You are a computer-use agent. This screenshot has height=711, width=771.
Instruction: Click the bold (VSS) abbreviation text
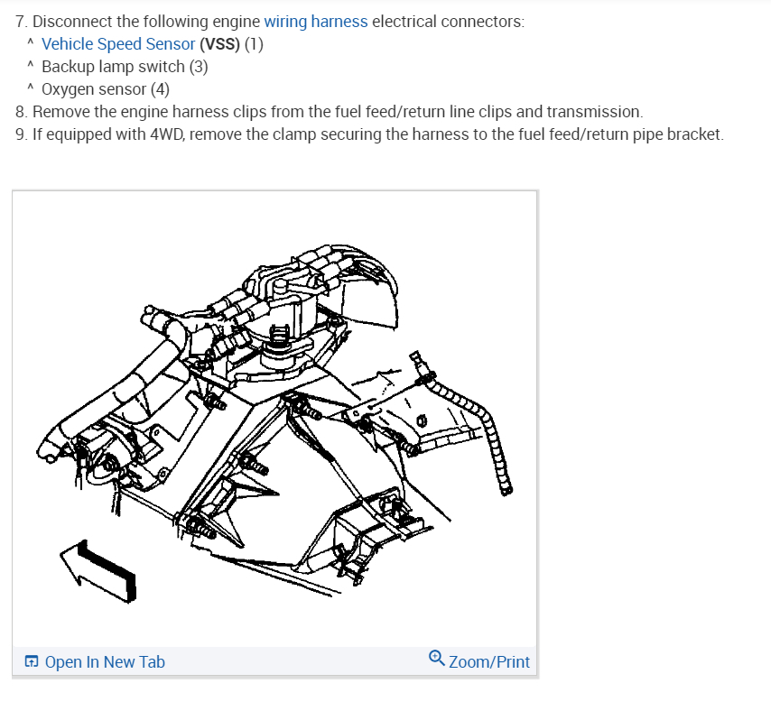[219, 44]
